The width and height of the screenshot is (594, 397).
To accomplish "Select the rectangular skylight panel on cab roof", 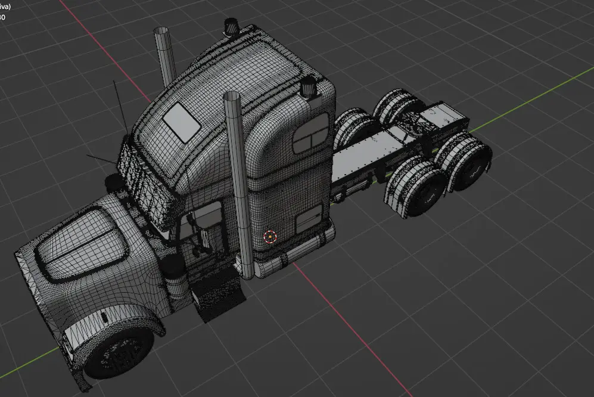I will [x=182, y=123].
